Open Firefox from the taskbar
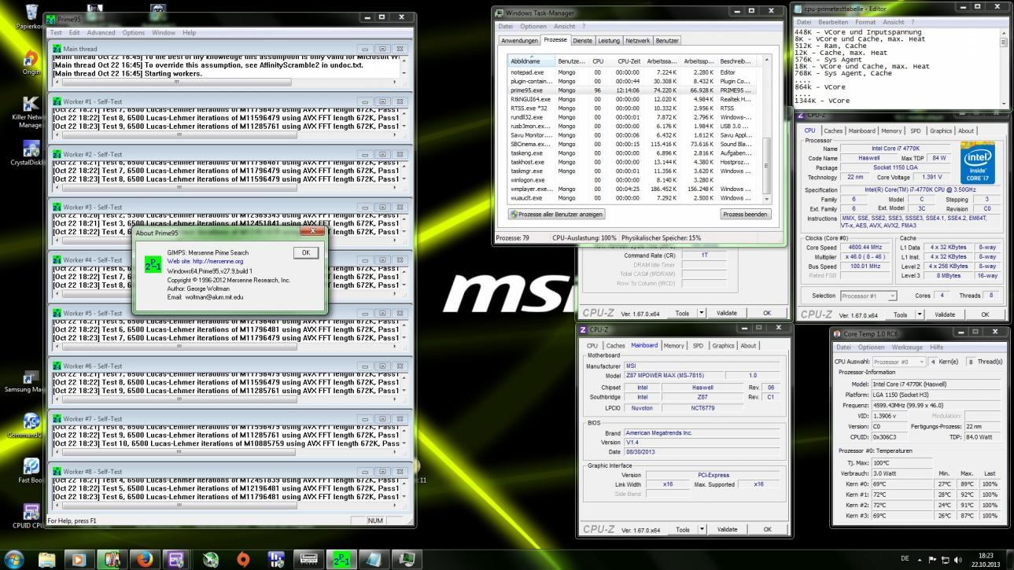Image resolution: width=1014 pixels, height=570 pixels. (x=144, y=559)
